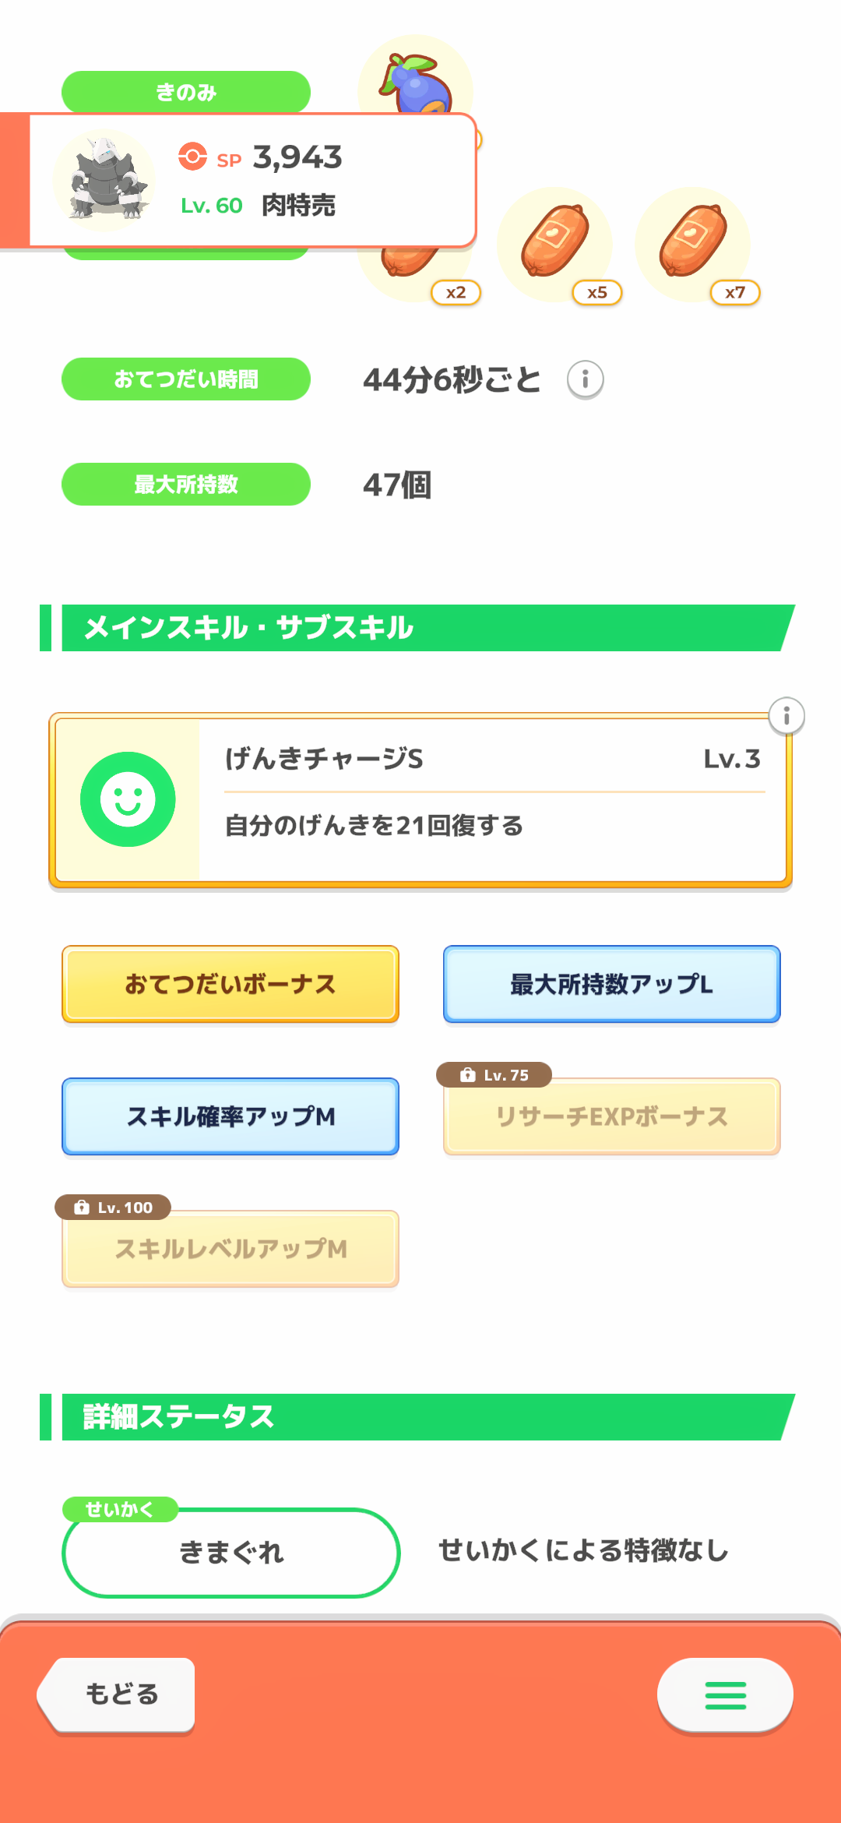Select the x7 sausage ingredient icon
Screen dimensions: 841x1823
(693, 243)
